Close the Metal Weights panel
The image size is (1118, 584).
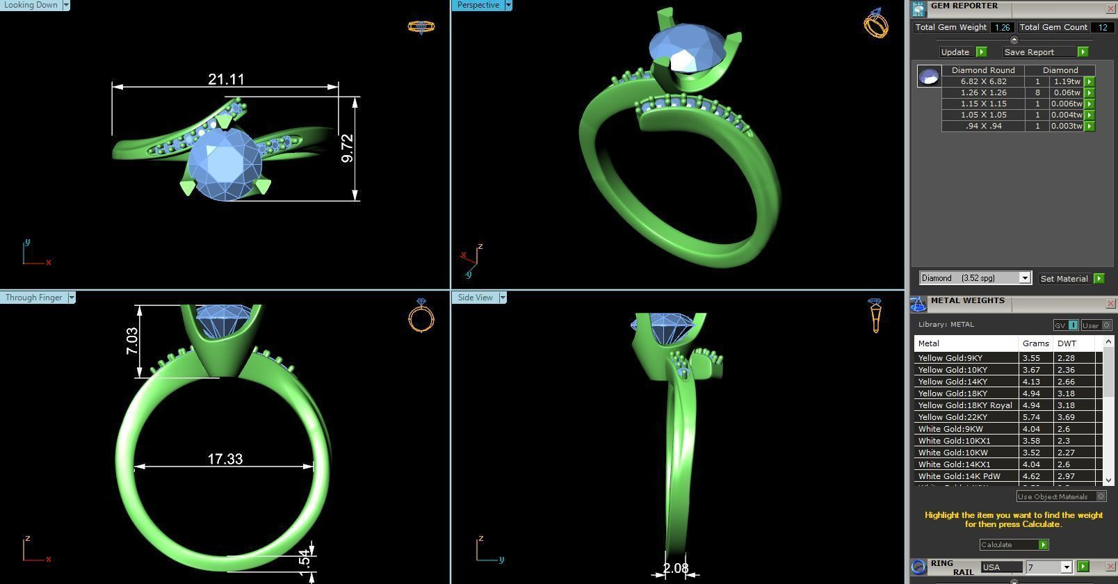[1110, 304]
